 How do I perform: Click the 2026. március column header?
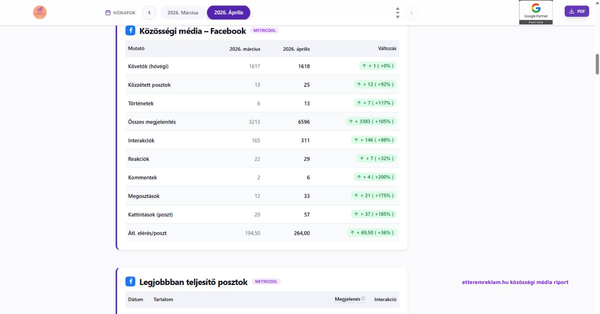pyautogui.click(x=245, y=49)
